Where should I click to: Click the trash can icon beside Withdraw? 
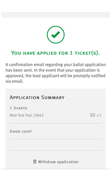[x=35, y=161]
